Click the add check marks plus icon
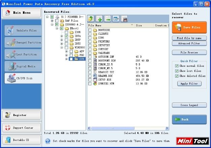 coord(99,19)
